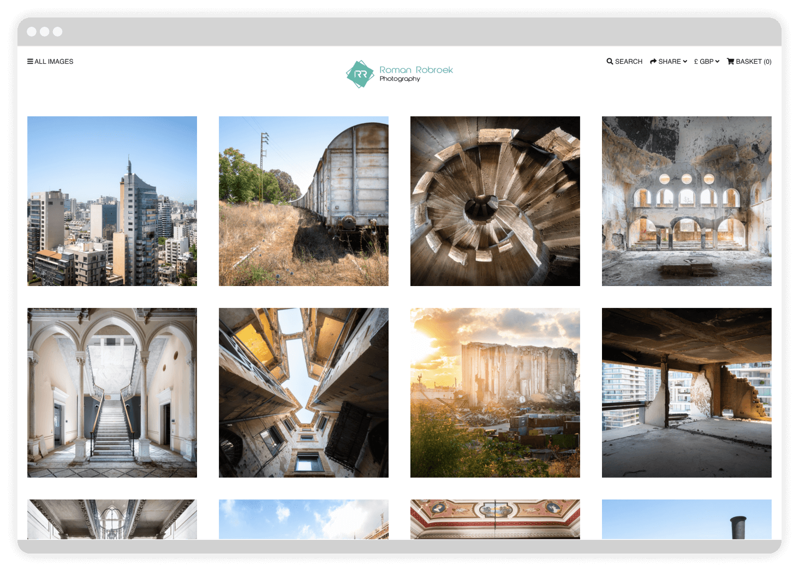Open SEARCH from the top menu
The image size is (799, 571).
(628, 61)
